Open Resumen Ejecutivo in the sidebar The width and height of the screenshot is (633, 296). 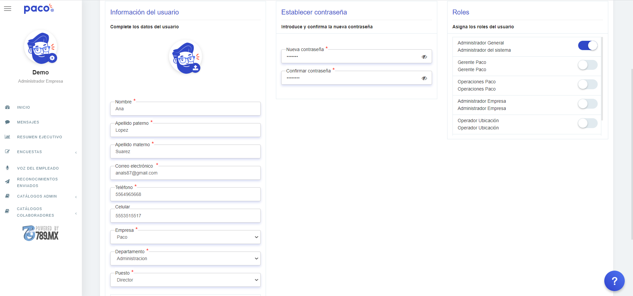click(x=40, y=137)
